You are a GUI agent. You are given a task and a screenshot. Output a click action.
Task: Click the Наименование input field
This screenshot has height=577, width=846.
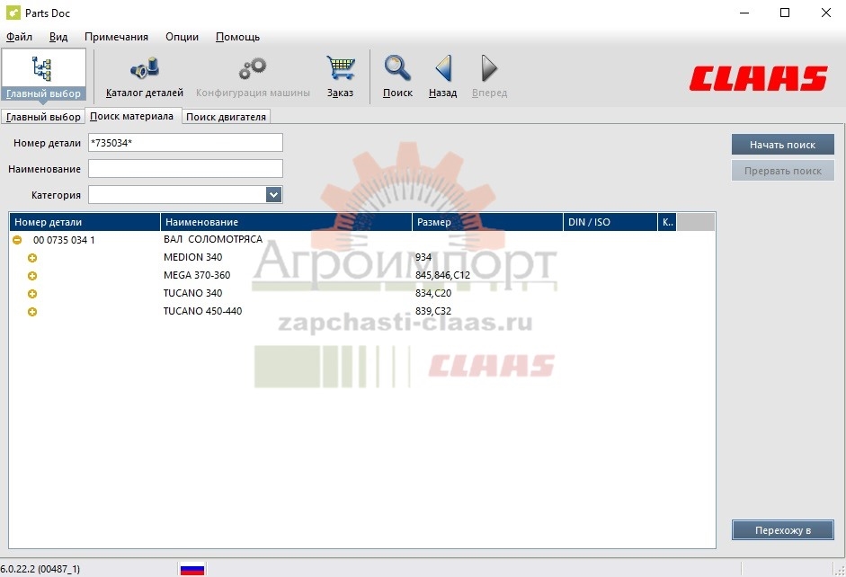point(185,168)
